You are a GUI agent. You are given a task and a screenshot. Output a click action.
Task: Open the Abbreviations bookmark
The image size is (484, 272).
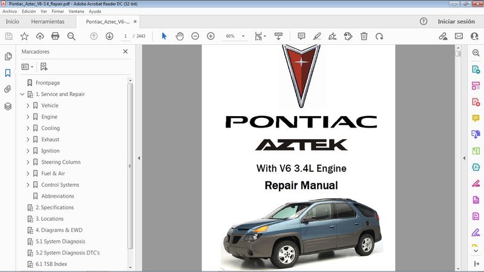click(57, 196)
